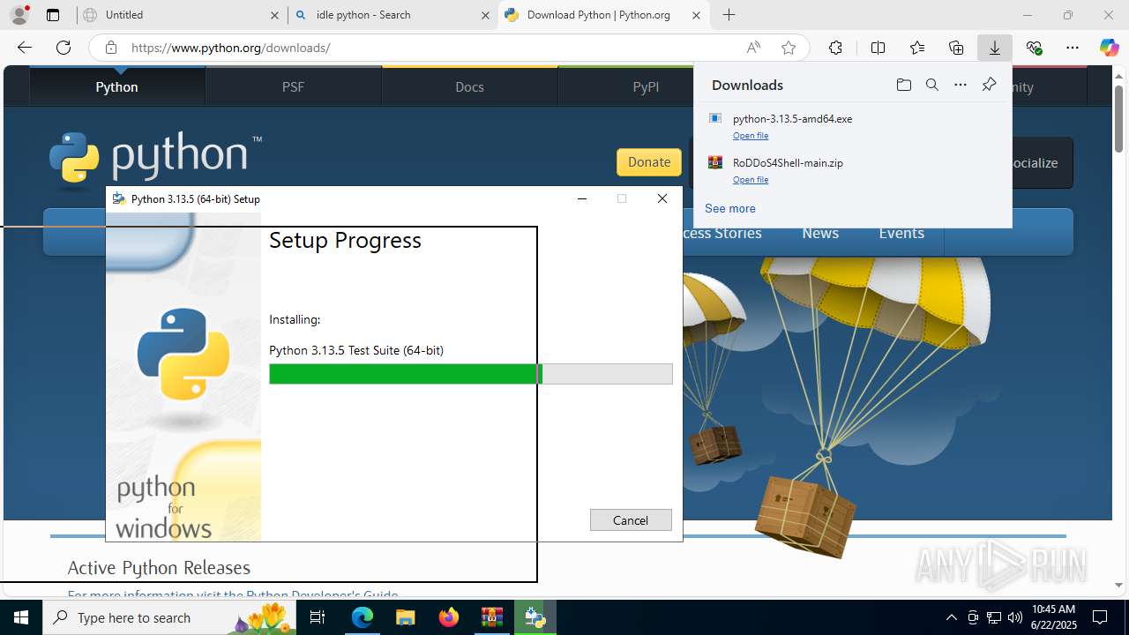Click the Read aloud icon
This screenshot has width=1129, height=635.
tap(753, 48)
